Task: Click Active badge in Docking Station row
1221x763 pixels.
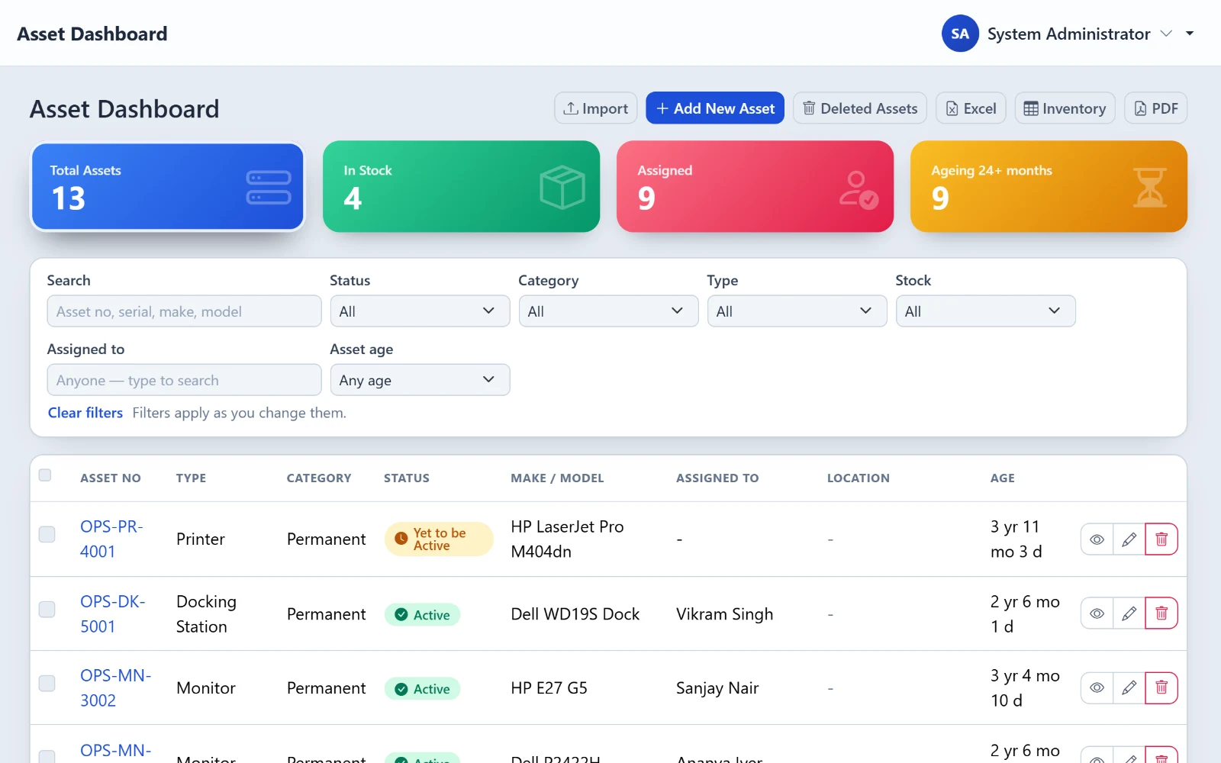Action: 422,614
